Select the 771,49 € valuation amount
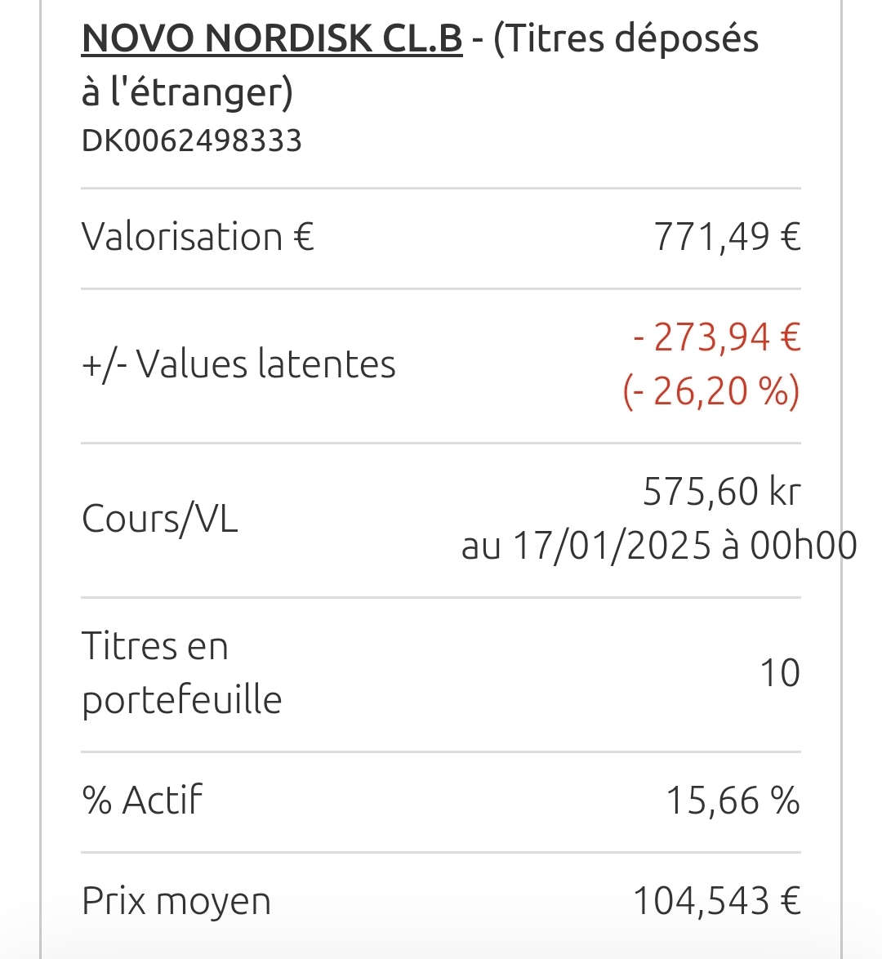The height and width of the screenshot is (959, 882). click(x=728, y=236)
